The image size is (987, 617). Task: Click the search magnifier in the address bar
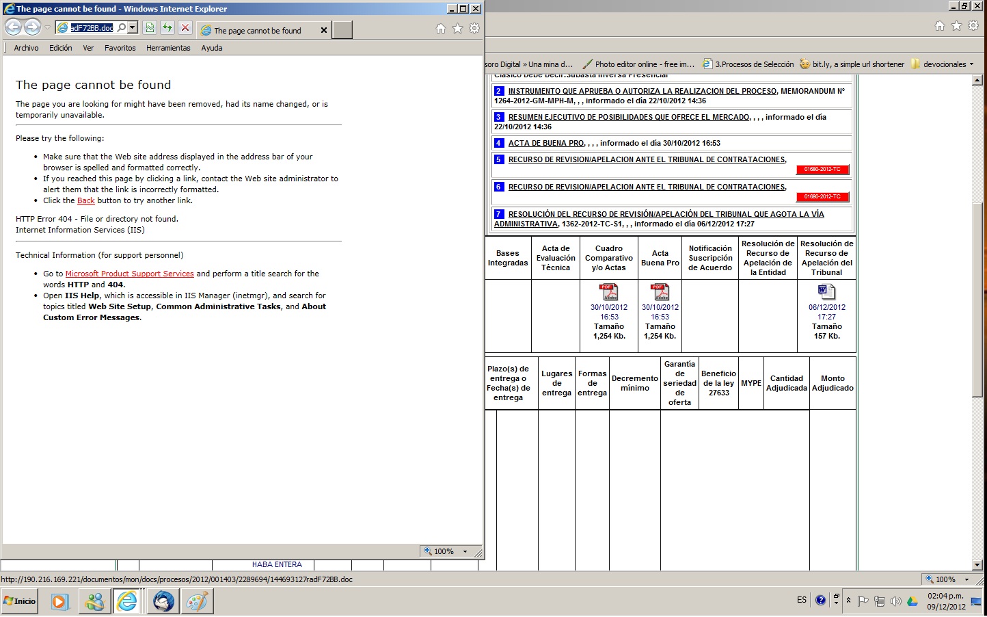[x=121, y=28]
